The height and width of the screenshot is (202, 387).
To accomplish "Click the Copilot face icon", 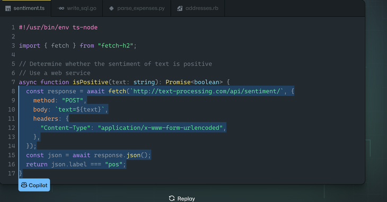I will tap(24, 185).
